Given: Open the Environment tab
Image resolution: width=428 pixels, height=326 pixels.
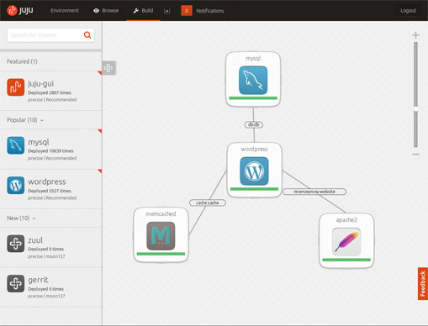Looking at the screenshot, I should click(65, 11).
